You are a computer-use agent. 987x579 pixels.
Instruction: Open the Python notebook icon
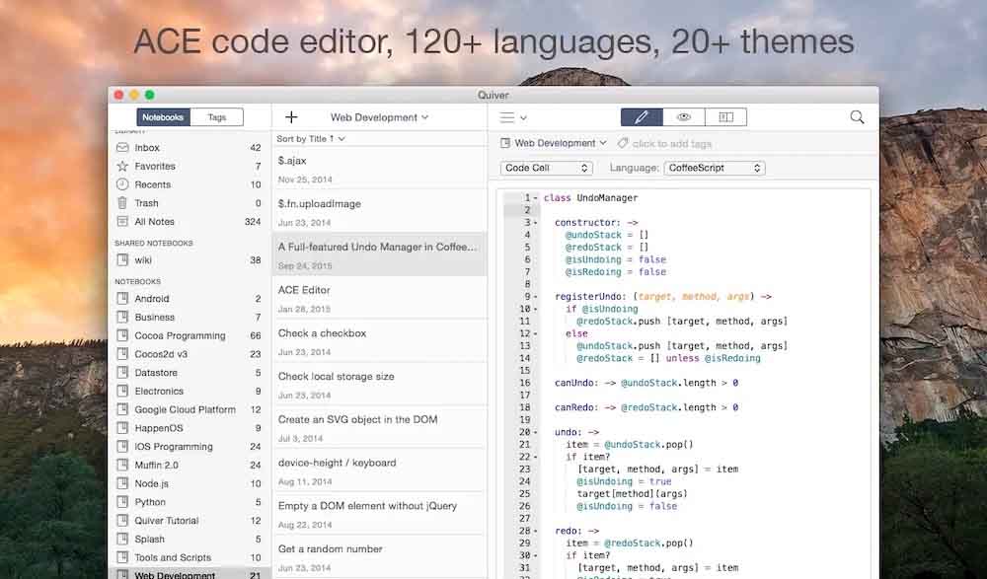pyautogui.click(x=122, y=502)
